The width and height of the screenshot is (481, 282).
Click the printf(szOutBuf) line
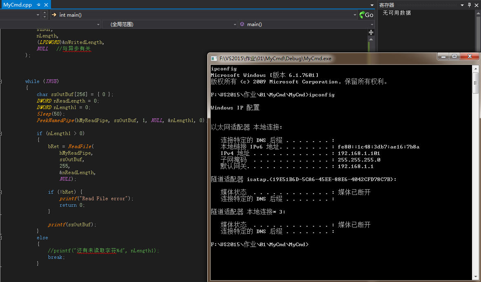tap(72, 225)
